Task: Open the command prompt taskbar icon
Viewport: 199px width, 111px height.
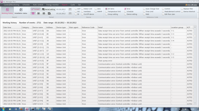Action: 33,109
